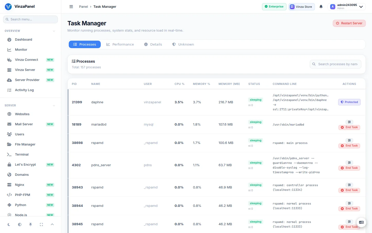This screenshot has height=233, width=372.
Task: Open PHP-FPM settings
Action: pos(30,195)
